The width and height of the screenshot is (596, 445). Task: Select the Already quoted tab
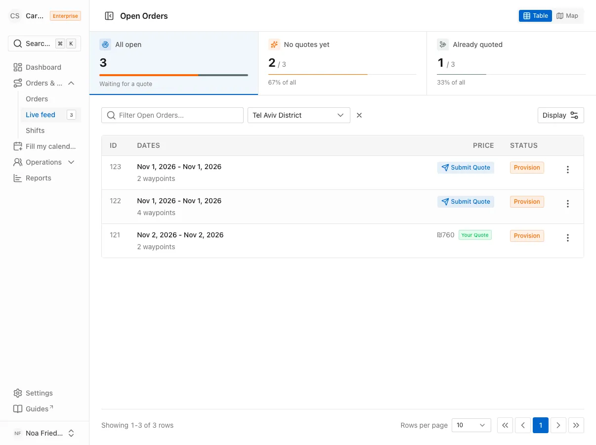tap(511, 63)
